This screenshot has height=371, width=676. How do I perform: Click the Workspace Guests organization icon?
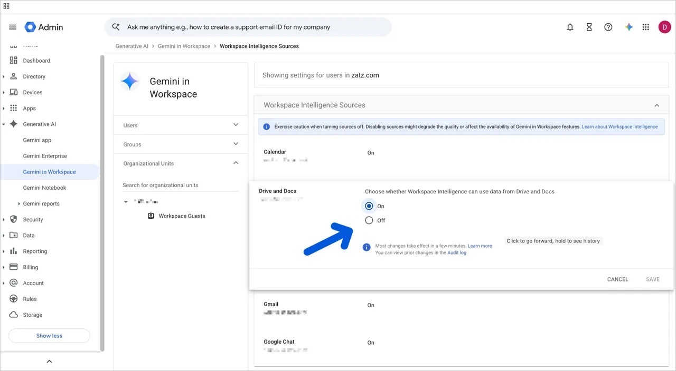151,216
